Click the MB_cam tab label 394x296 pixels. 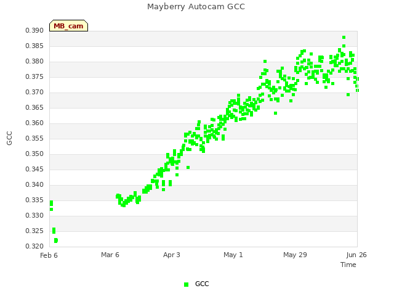point(68,26)
